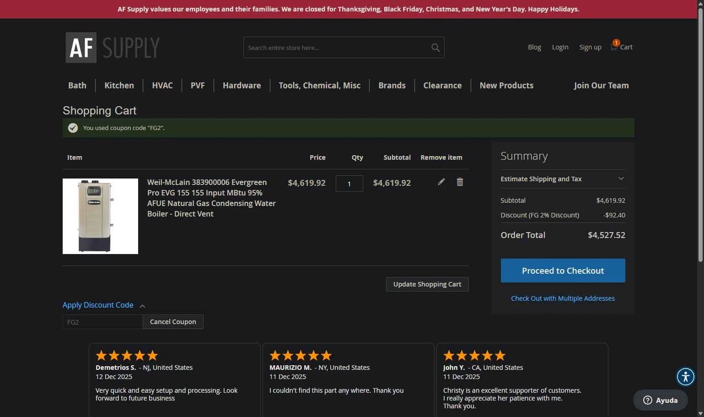Click the holiday closure announcement banner
This screenshot has height=417, width=704.
point(348,9)
